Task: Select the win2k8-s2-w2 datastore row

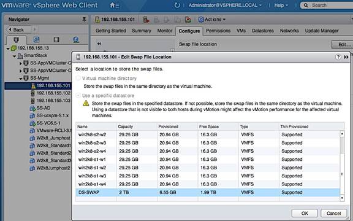Action: click(x=208, y=134)
